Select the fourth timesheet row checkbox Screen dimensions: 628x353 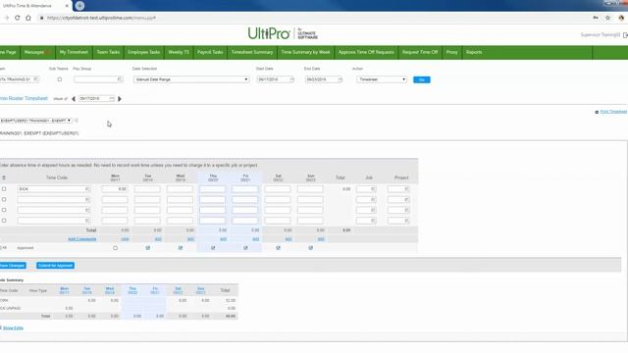[4, 221]
